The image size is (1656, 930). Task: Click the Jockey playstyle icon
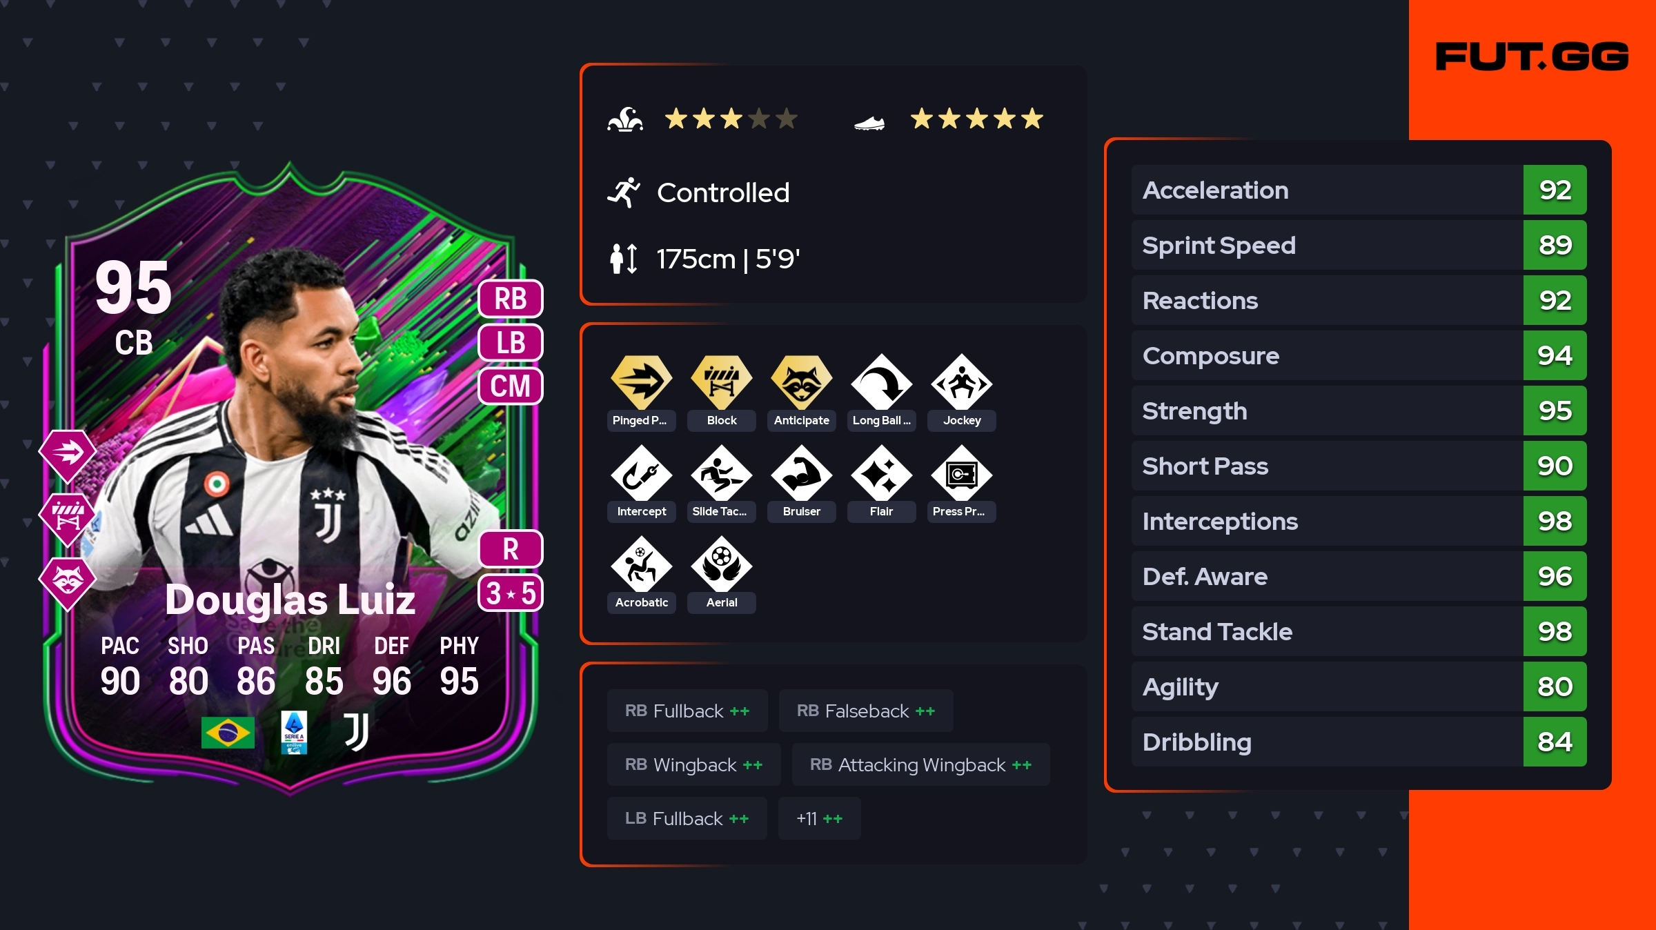961,382
